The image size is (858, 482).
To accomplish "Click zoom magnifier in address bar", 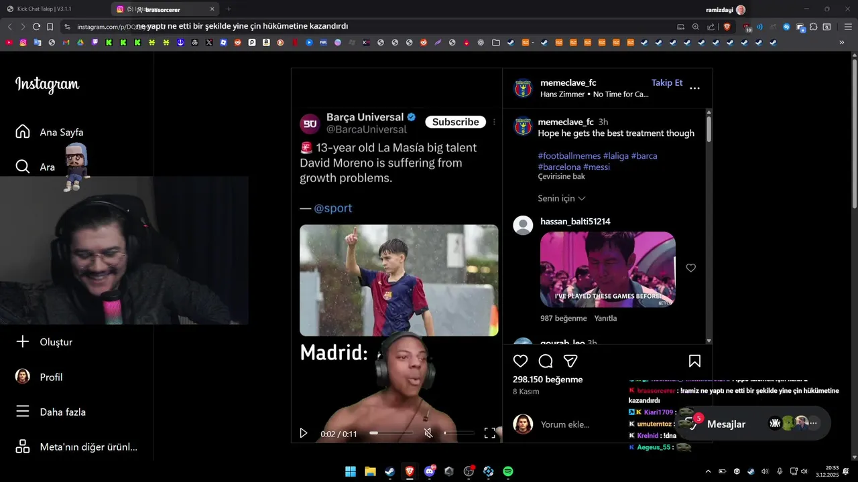I will click(695, 27).
